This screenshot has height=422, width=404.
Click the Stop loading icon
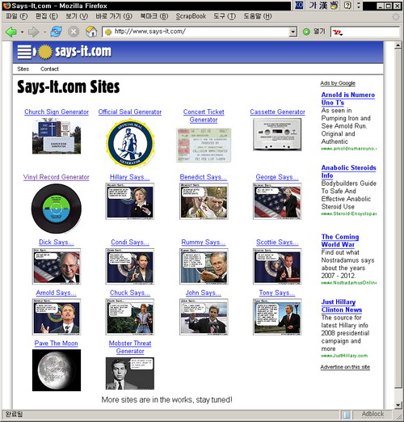(74, 32)
